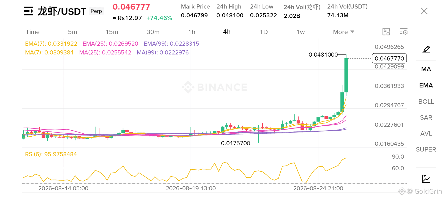Click the RSI 60.0 axis label
444x198 pixels.
398,168
